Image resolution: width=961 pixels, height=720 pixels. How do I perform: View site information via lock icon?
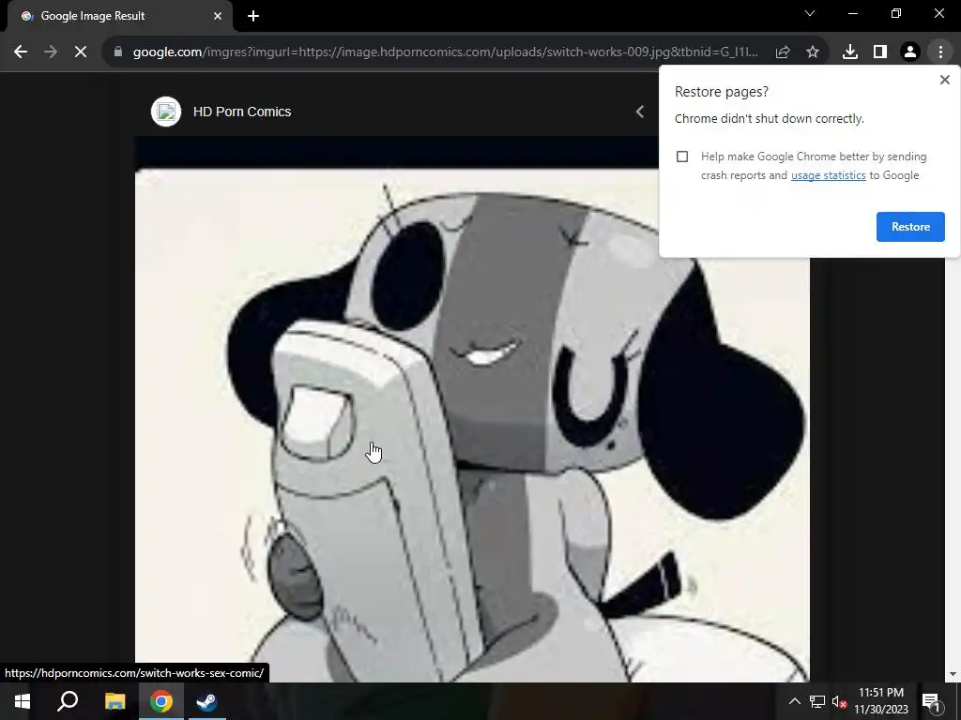118,52
